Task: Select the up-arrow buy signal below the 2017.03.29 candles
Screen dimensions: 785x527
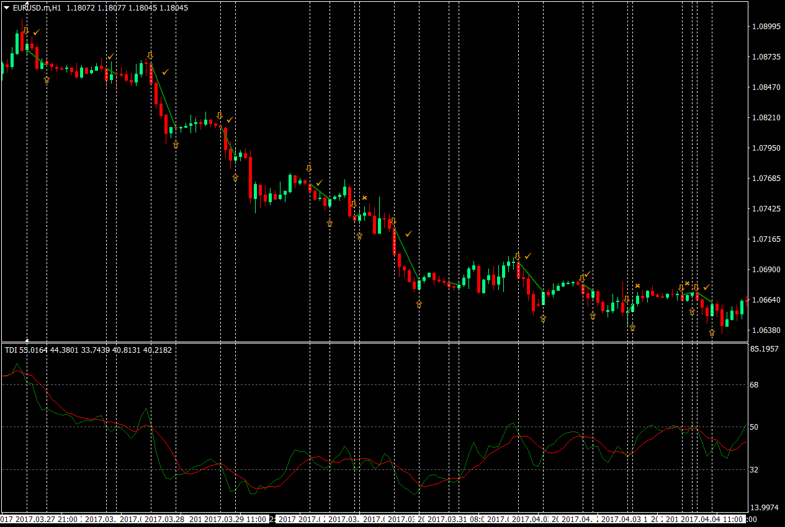Action: click(x=234, y=177)
